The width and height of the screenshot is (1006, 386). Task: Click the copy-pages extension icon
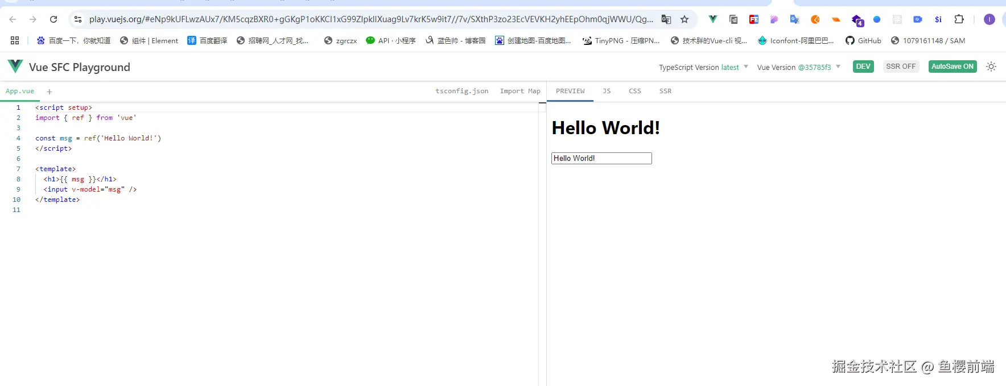733,19
